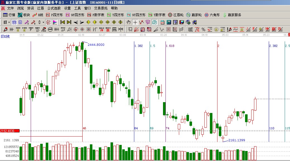Open the 公式选股 menu
The width and height of the screenshot is (290, 161).
click(54, 8)
